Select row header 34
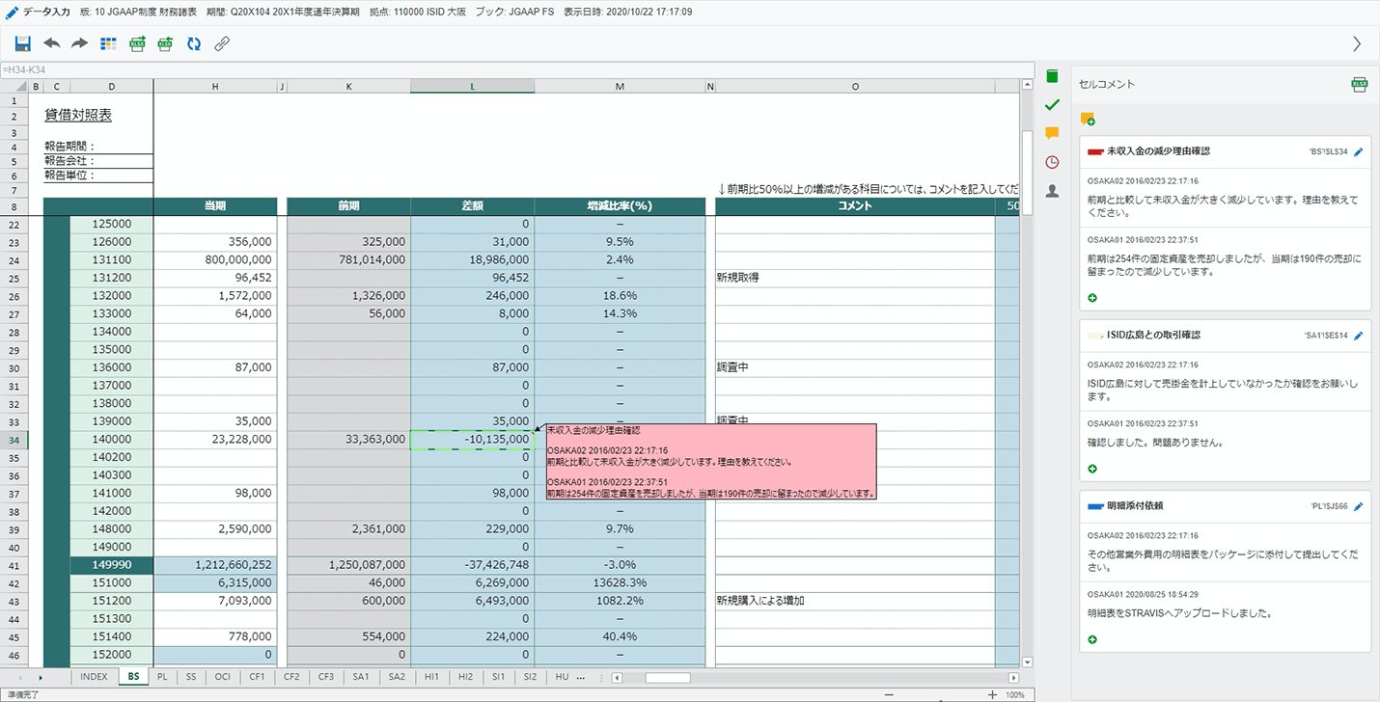 pos(14,440)
